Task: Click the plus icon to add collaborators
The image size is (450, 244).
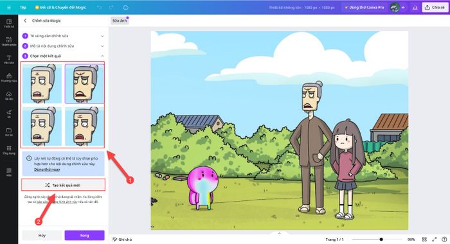Action: point(403,8)
